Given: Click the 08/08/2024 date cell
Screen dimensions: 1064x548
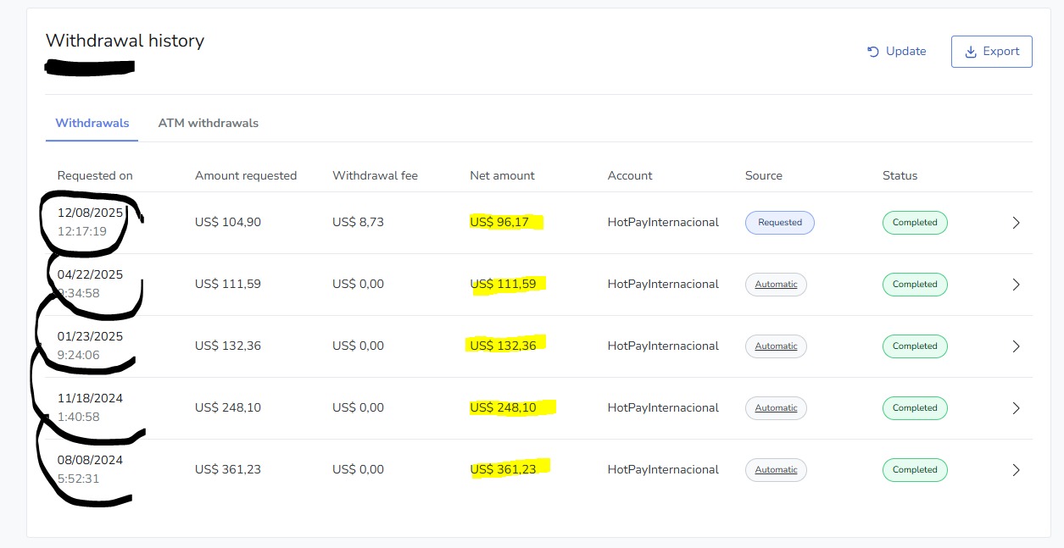Looking at the screenshot, I should tap(90, 469).
